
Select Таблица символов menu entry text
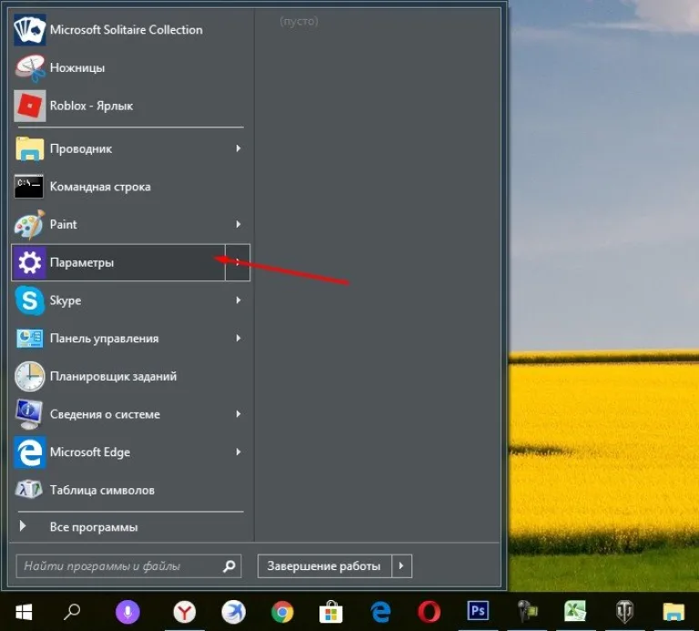pyautogui.click(x=102, y=490)
